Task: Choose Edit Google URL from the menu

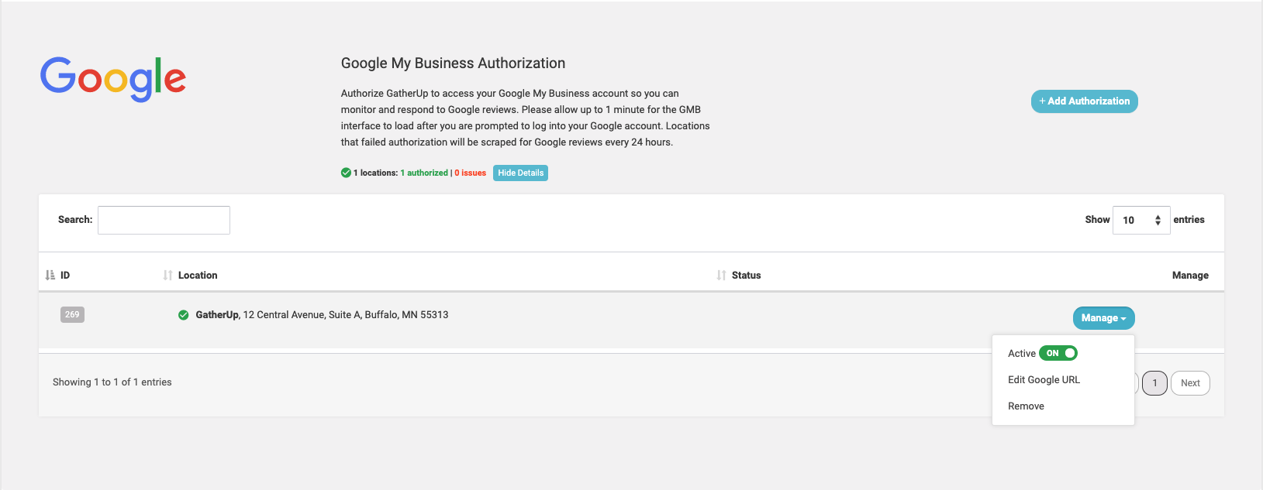Action: point(1044,379)
